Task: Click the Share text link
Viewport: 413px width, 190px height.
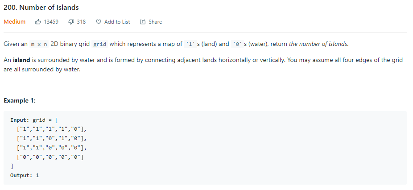Action: 155,22
